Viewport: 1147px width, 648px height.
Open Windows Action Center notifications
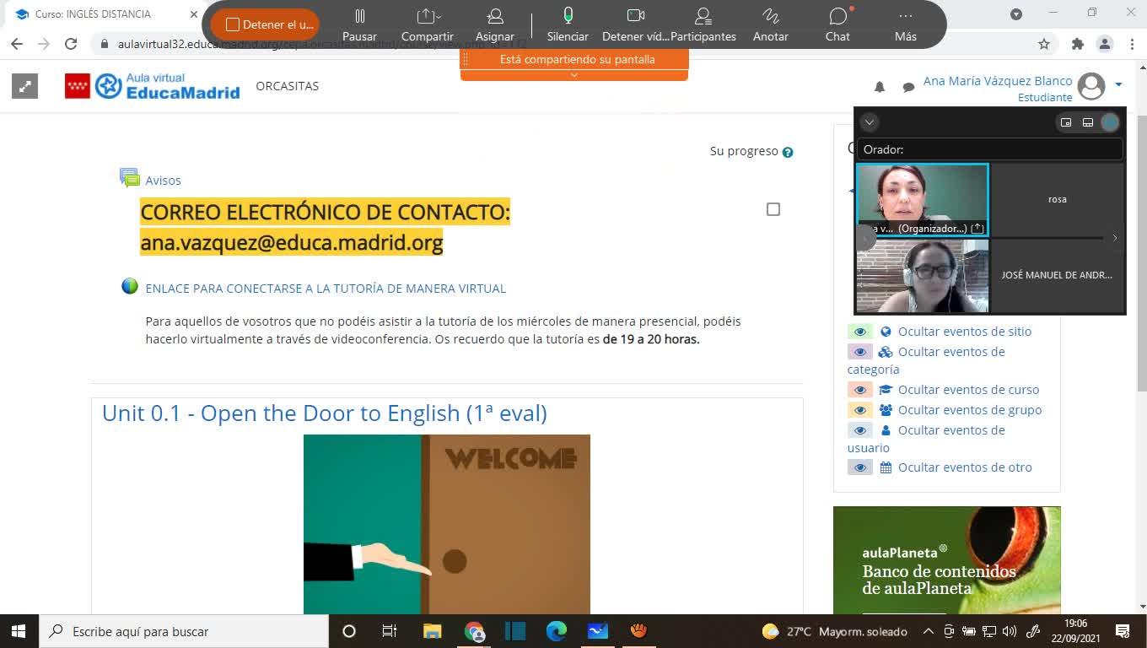[1123, 631]
